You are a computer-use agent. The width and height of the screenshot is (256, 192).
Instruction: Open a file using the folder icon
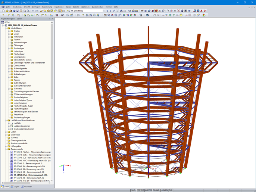click(7, 11)
